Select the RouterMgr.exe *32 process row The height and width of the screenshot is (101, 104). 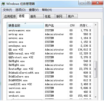coord(50,69)
